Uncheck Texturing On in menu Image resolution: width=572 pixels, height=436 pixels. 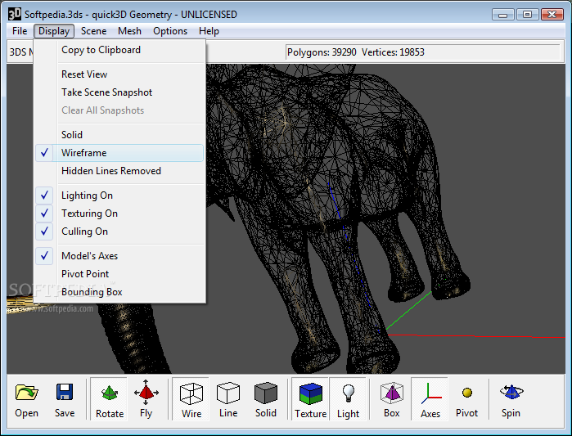click(119, 214)
